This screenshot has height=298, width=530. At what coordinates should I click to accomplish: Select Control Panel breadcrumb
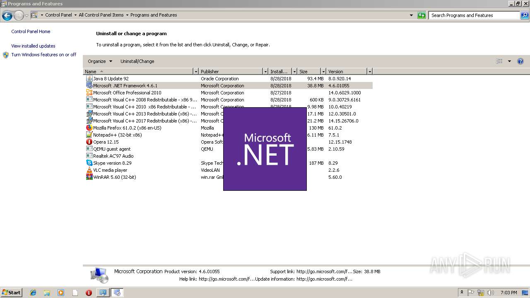pyautogui.click(x=58, y=15)
